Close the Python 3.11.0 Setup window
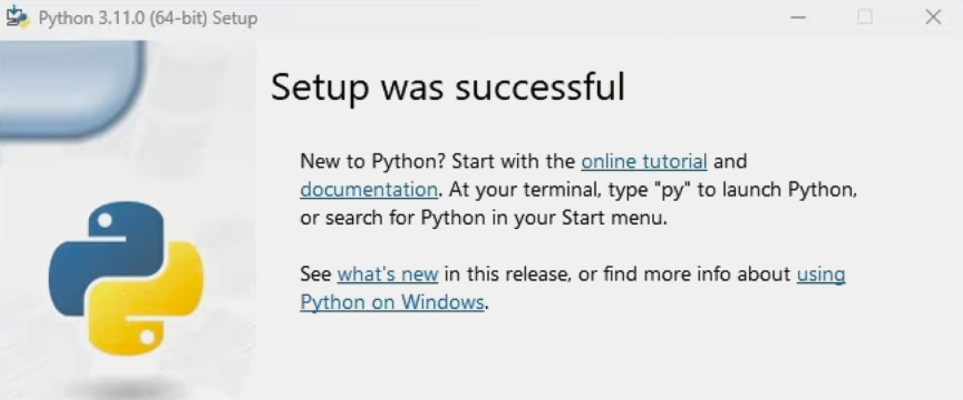The width and height of the screenshot is (963, 400). pos(933,17)
